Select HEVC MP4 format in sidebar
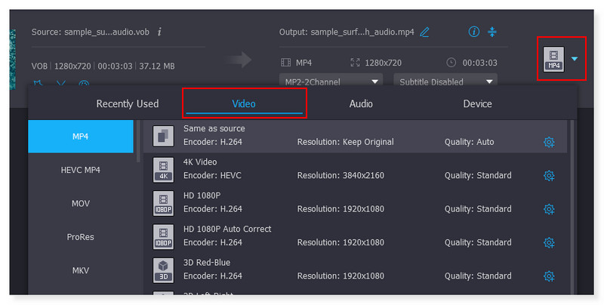 point(81,170)
